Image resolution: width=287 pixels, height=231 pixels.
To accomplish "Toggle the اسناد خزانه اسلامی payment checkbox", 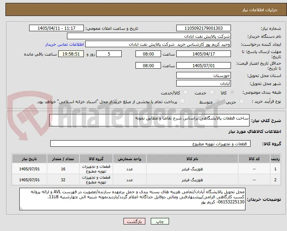I will click(x=182, y=101).
